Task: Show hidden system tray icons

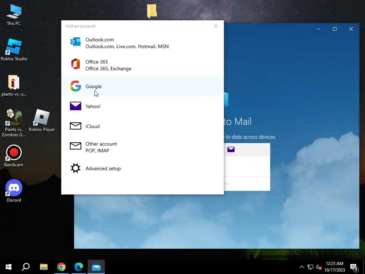Action: [302, 267]
